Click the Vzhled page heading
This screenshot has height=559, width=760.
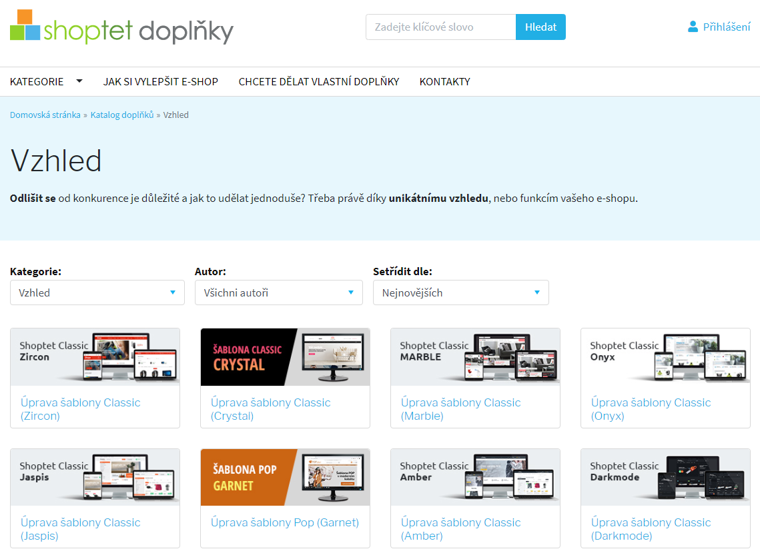(56, 161)
